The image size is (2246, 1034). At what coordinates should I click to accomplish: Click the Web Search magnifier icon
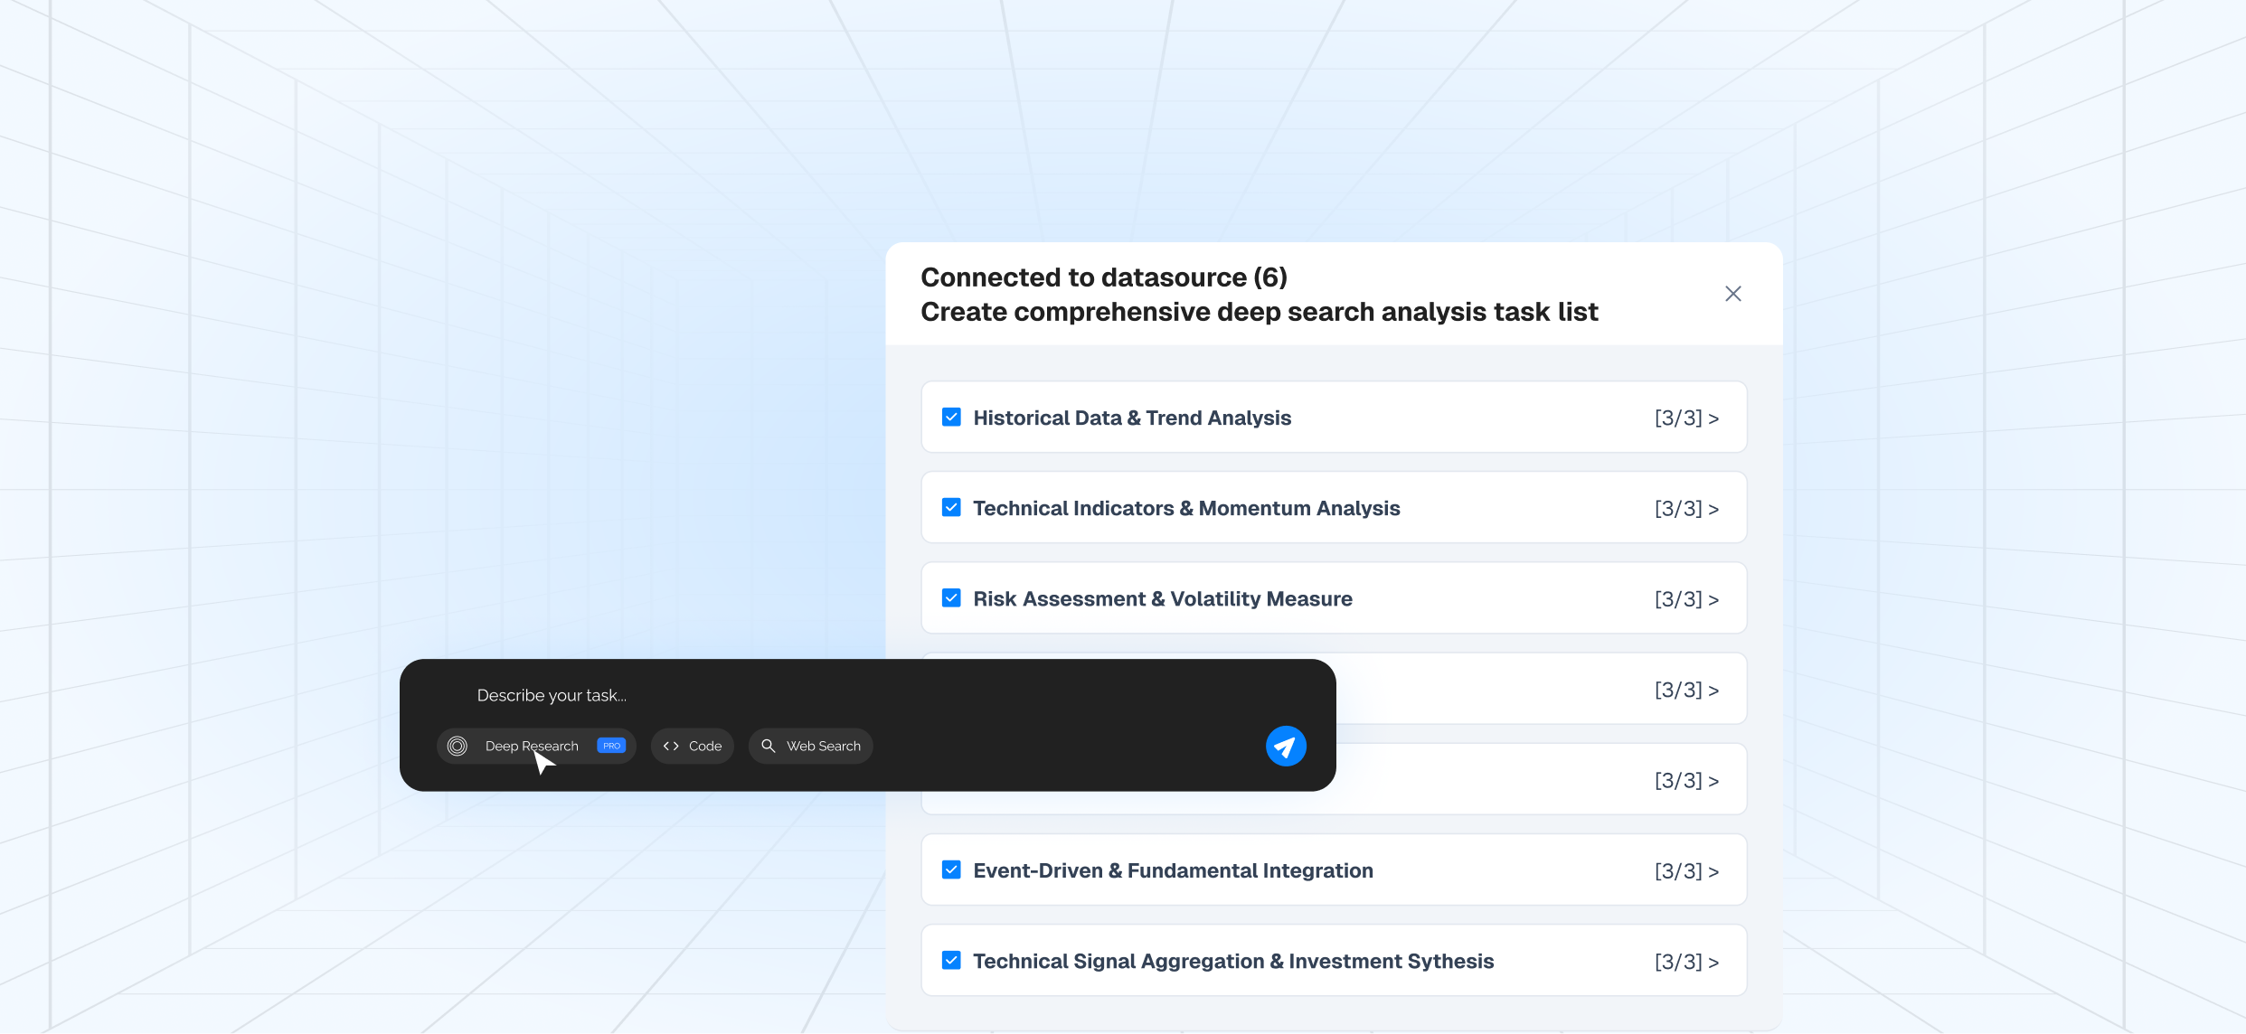[x=769, y=746]
